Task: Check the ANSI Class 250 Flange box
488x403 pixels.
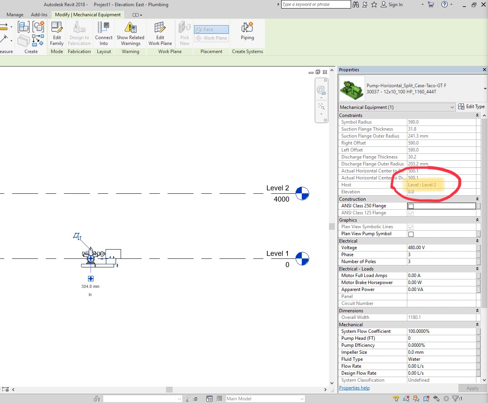Action: (x=411, y=206)
